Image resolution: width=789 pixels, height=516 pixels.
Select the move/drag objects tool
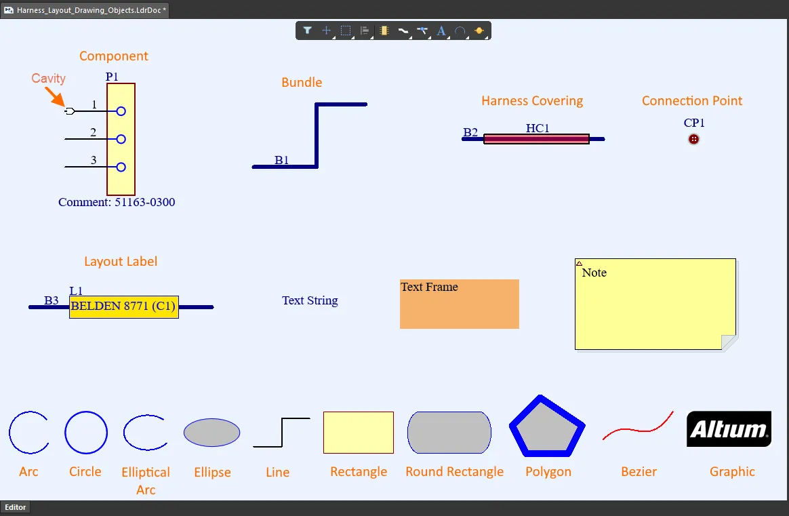click(326, 31)
